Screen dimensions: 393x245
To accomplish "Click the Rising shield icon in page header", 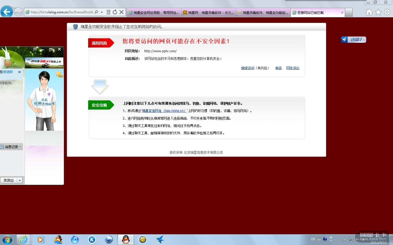I will coord(76,27).
